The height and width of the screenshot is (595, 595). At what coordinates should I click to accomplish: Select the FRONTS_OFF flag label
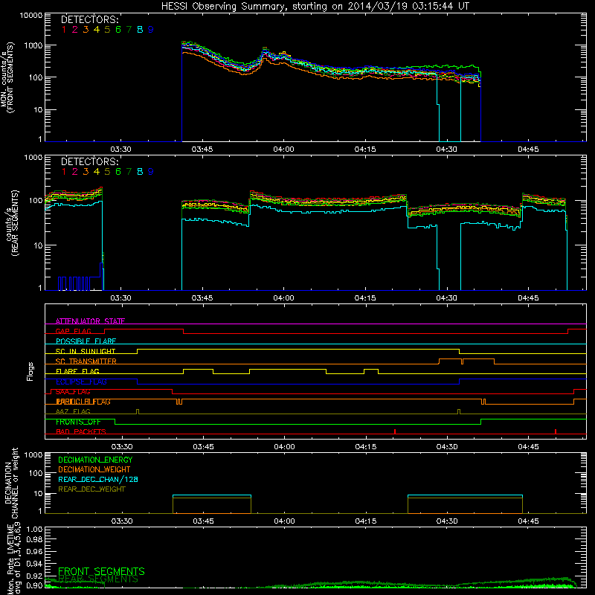pyautogui.click(x=78, y=422)
